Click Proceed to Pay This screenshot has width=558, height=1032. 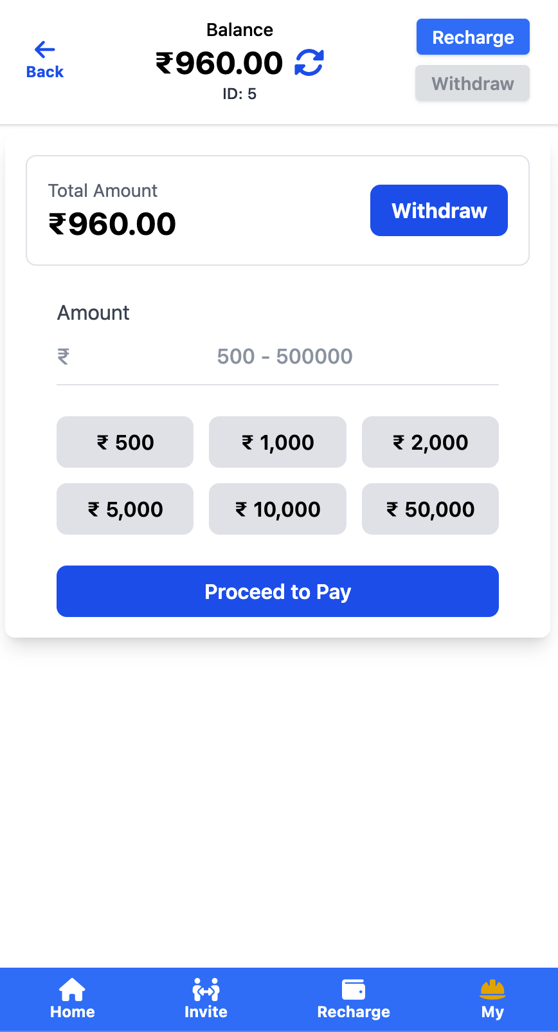coord(278,591)
